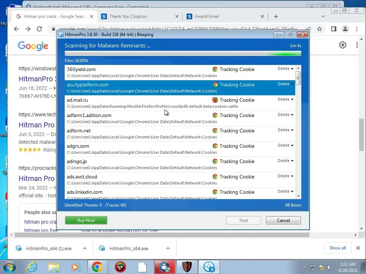This screenshot has height=274, width=366.
Task: Open a new Chrome tab
Action: (276, 16)
